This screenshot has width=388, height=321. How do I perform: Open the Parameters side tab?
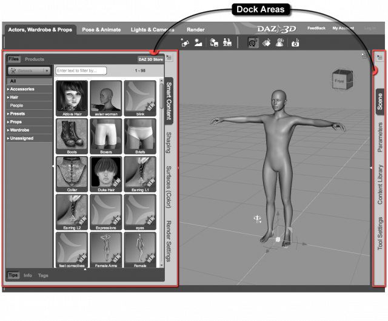pos(380,137)
